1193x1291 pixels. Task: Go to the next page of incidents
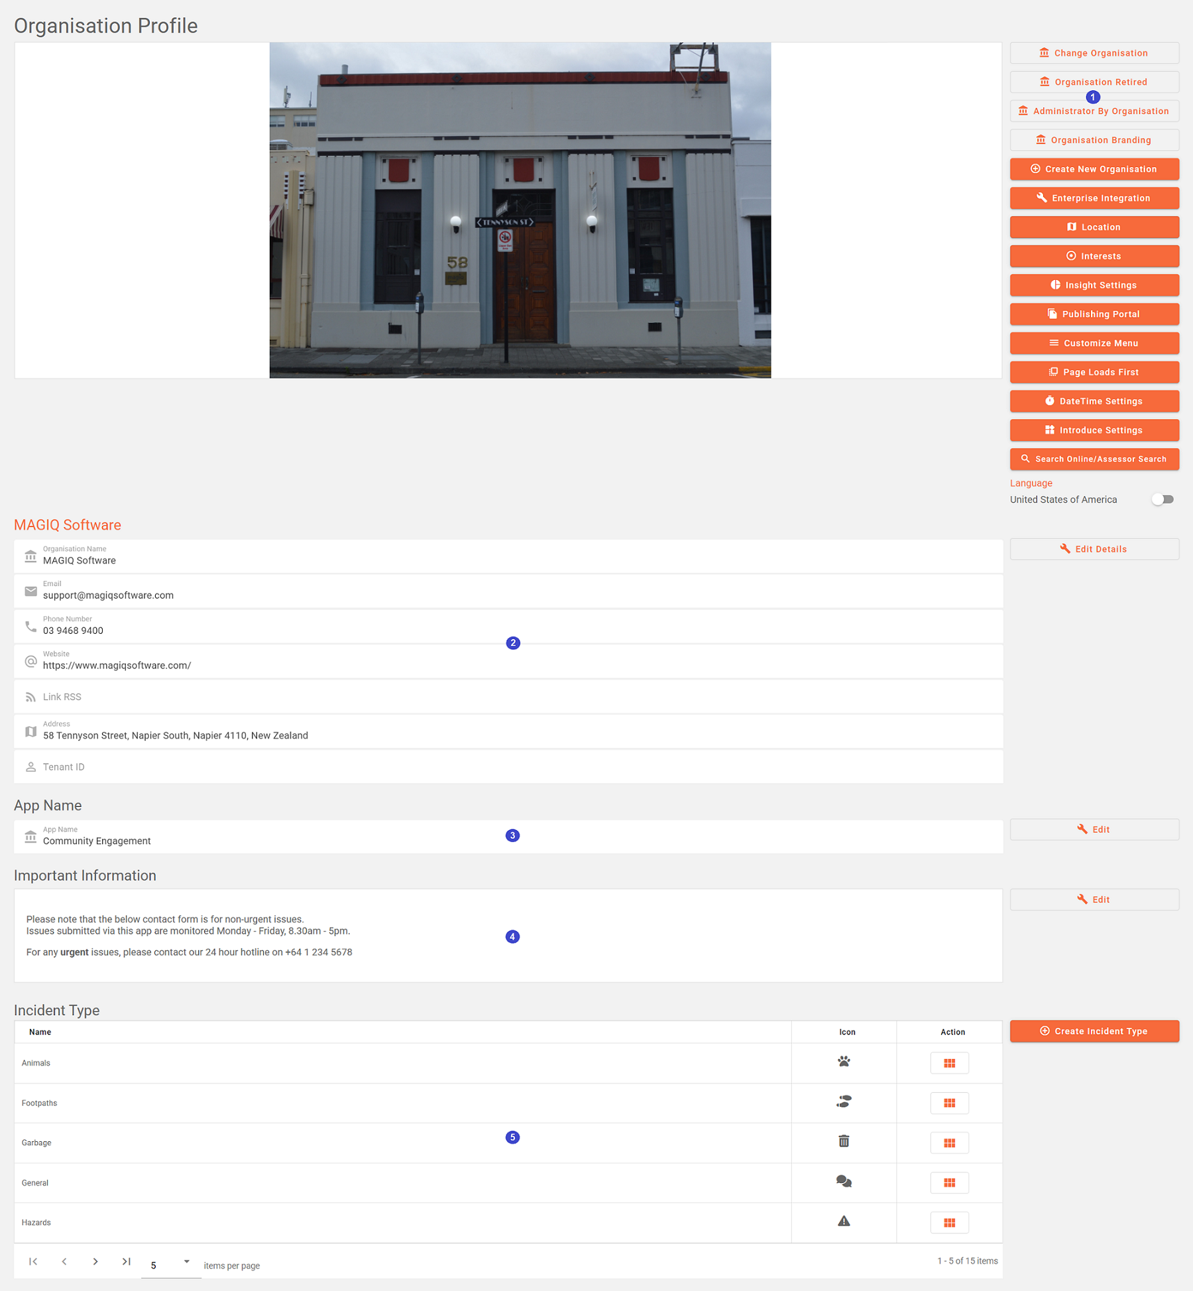pos(95,1261)
